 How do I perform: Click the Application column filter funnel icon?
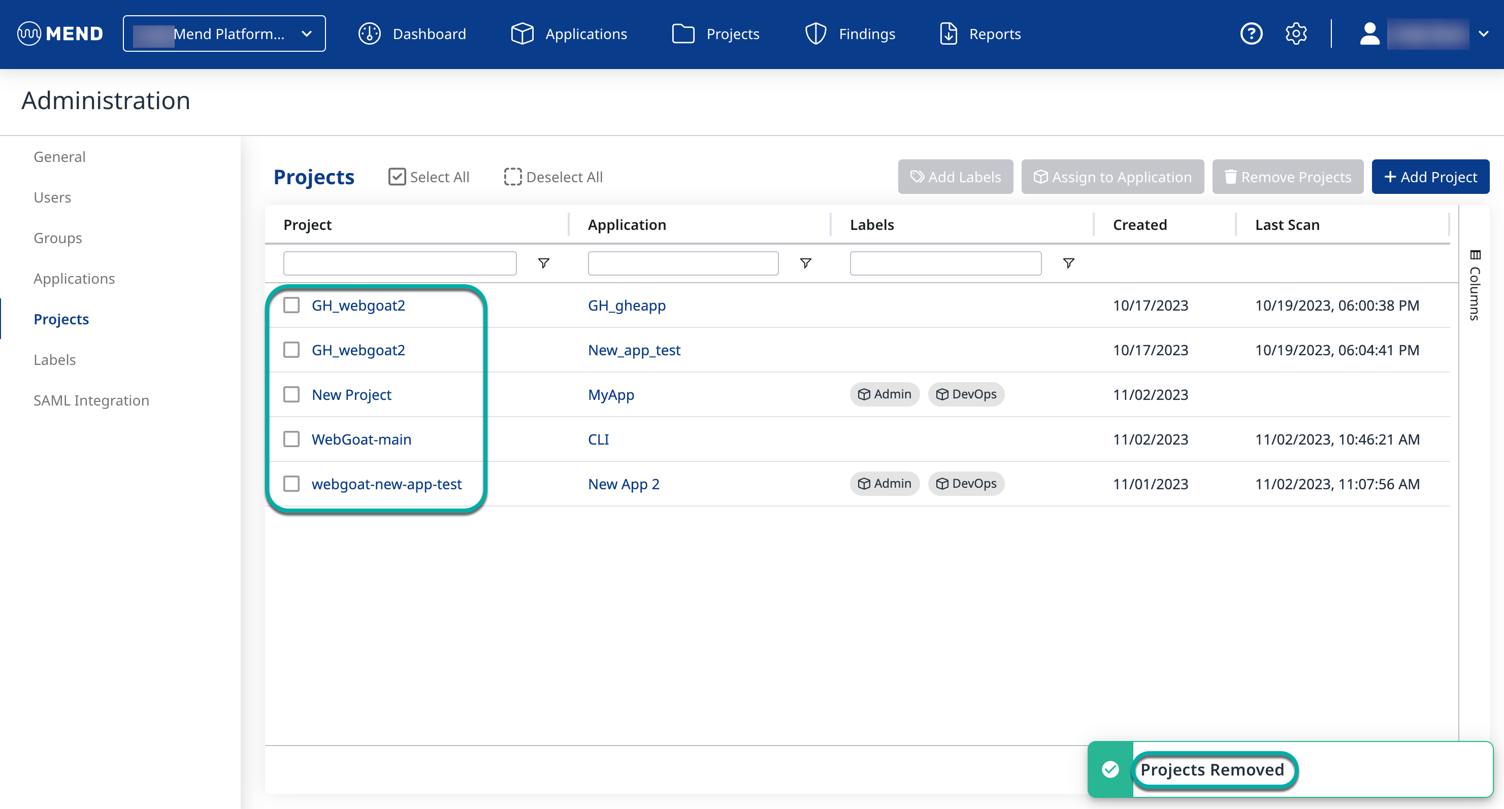coord(805,263)
